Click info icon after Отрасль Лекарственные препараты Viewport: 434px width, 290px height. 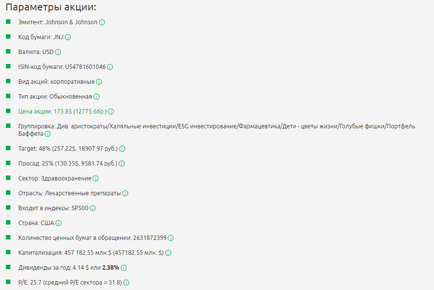coord(125,193)
